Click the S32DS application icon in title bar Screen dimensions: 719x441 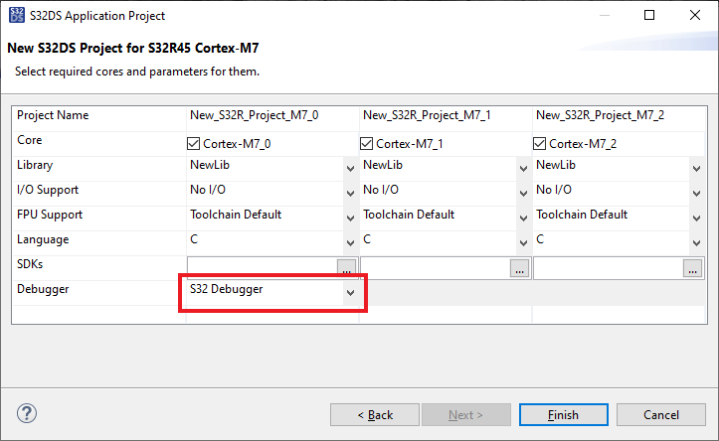click(x=15, y=16)
